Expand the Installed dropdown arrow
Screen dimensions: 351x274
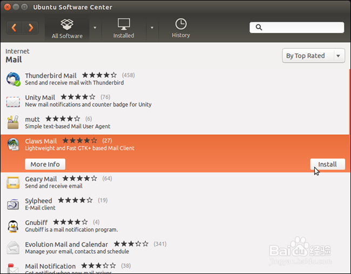[152, 28]
